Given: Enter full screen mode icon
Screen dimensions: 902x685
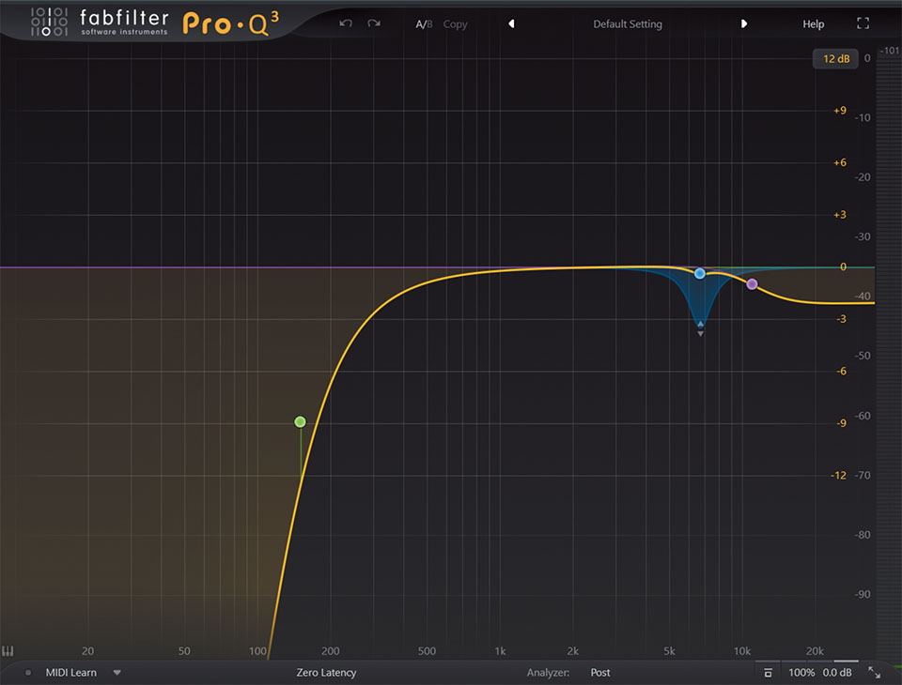Looking at the screenshot, I should [863, 23].
